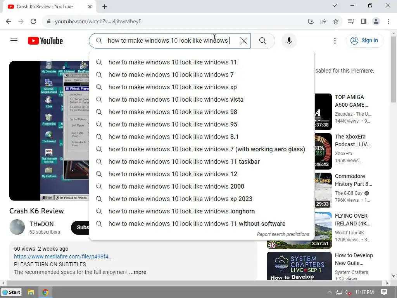This screenshot has width=397, height=298.
Task: Open The XboxEra Podcast video title
Action: [x=353, y=140]
